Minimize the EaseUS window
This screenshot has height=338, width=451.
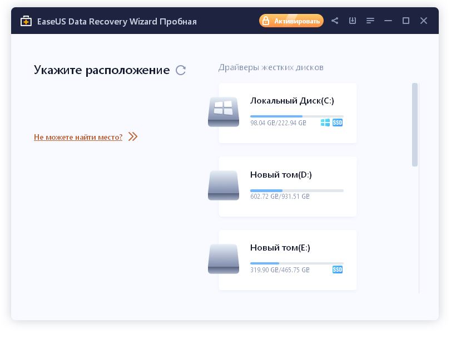[388, 21]
